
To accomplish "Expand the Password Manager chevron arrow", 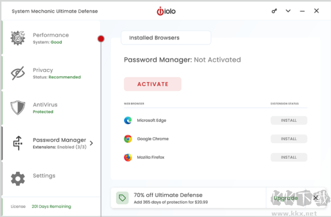I will [x=91, y=143].
